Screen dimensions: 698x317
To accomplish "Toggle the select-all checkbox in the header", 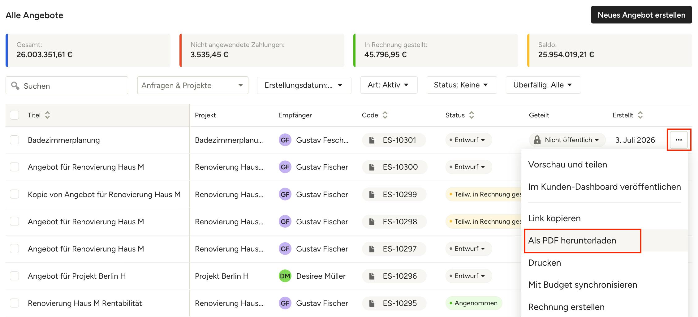I will (x=15, y=115).
